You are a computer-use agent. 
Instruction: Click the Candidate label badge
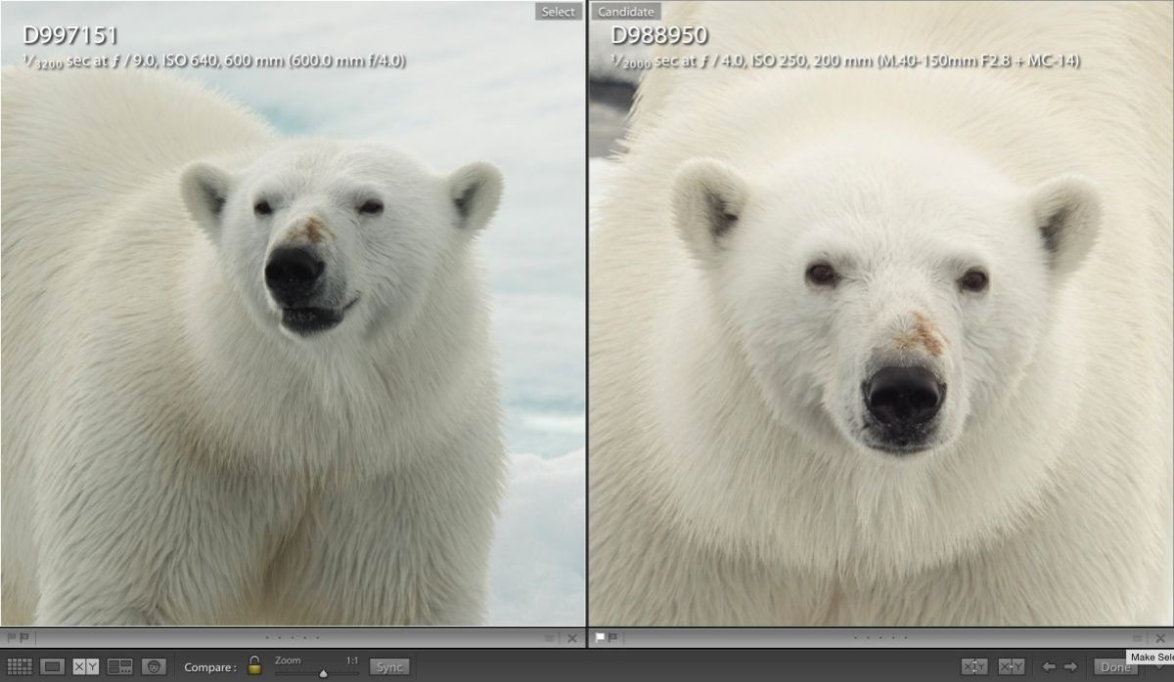click(x=626, y=12)
